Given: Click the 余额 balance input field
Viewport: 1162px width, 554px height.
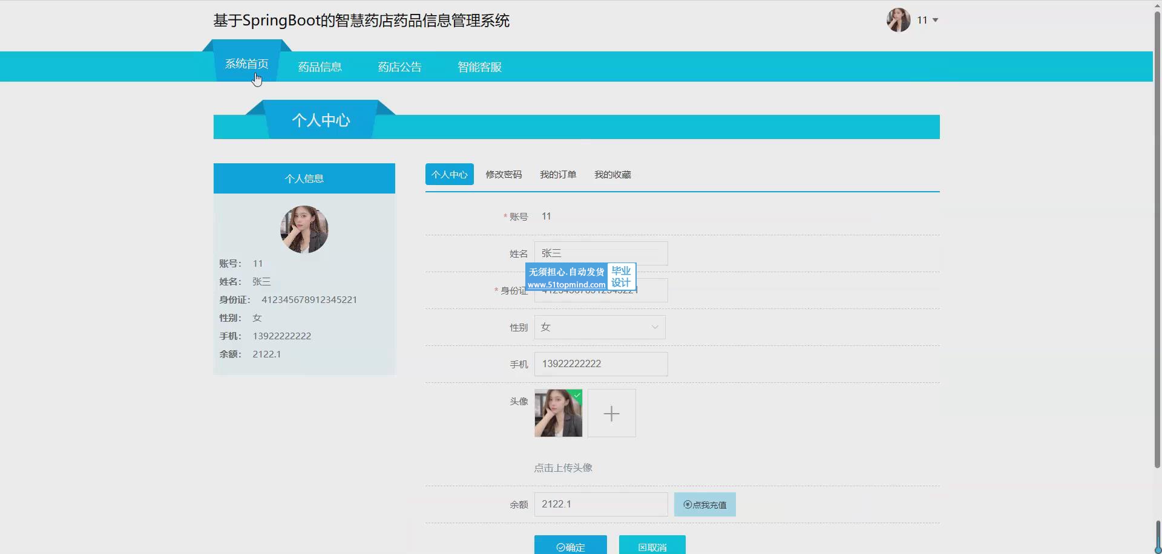Looking at the screenshot, I should tap(600, 504).
